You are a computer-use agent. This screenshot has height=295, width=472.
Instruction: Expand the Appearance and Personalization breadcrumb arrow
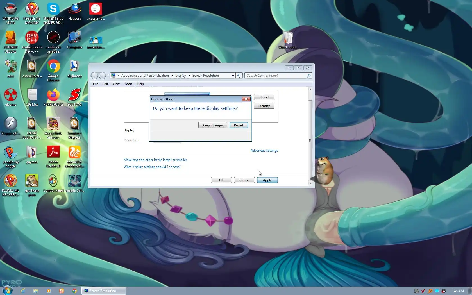click(172, 76)
